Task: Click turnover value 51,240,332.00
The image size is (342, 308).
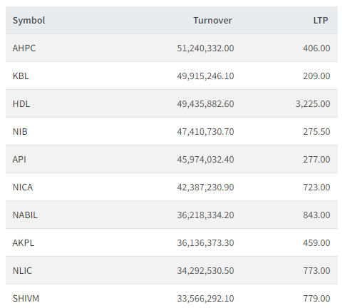Action: click(x=205, y=48)
